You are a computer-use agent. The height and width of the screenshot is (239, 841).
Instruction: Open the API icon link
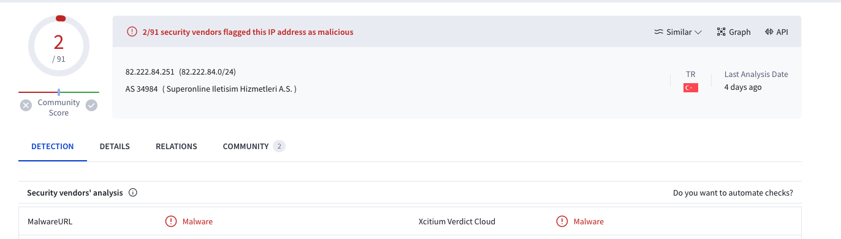769,32
